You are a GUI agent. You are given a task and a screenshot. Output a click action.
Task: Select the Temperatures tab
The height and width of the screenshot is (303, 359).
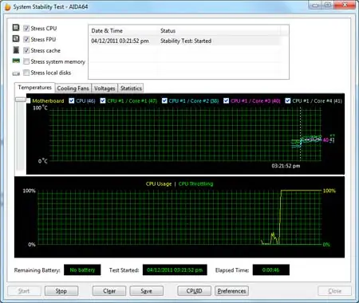[34, 88]
